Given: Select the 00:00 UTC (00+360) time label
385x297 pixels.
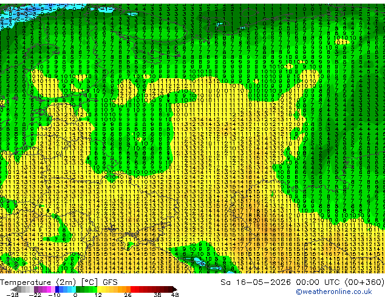Looking at the screenshot, I should pos(340,282).
